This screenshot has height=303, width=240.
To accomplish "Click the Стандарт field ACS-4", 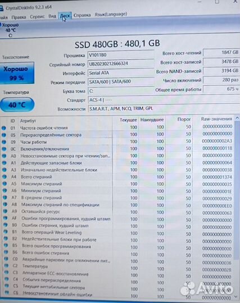I will click(164, 100).
